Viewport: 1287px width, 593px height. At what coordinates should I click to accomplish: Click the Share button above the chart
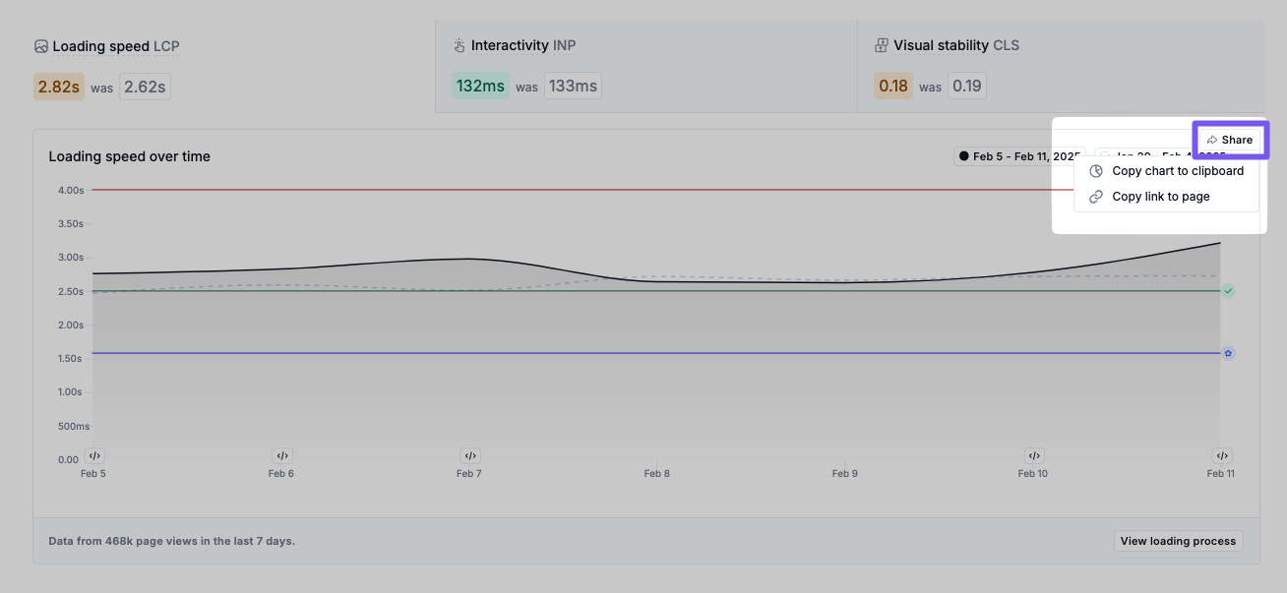[x=1230, y=140]
